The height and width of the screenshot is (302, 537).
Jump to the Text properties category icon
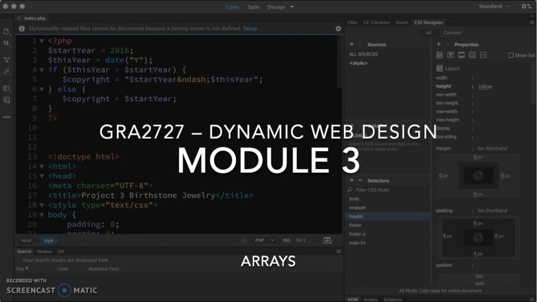pyautogui.click(x=450, y=55)
